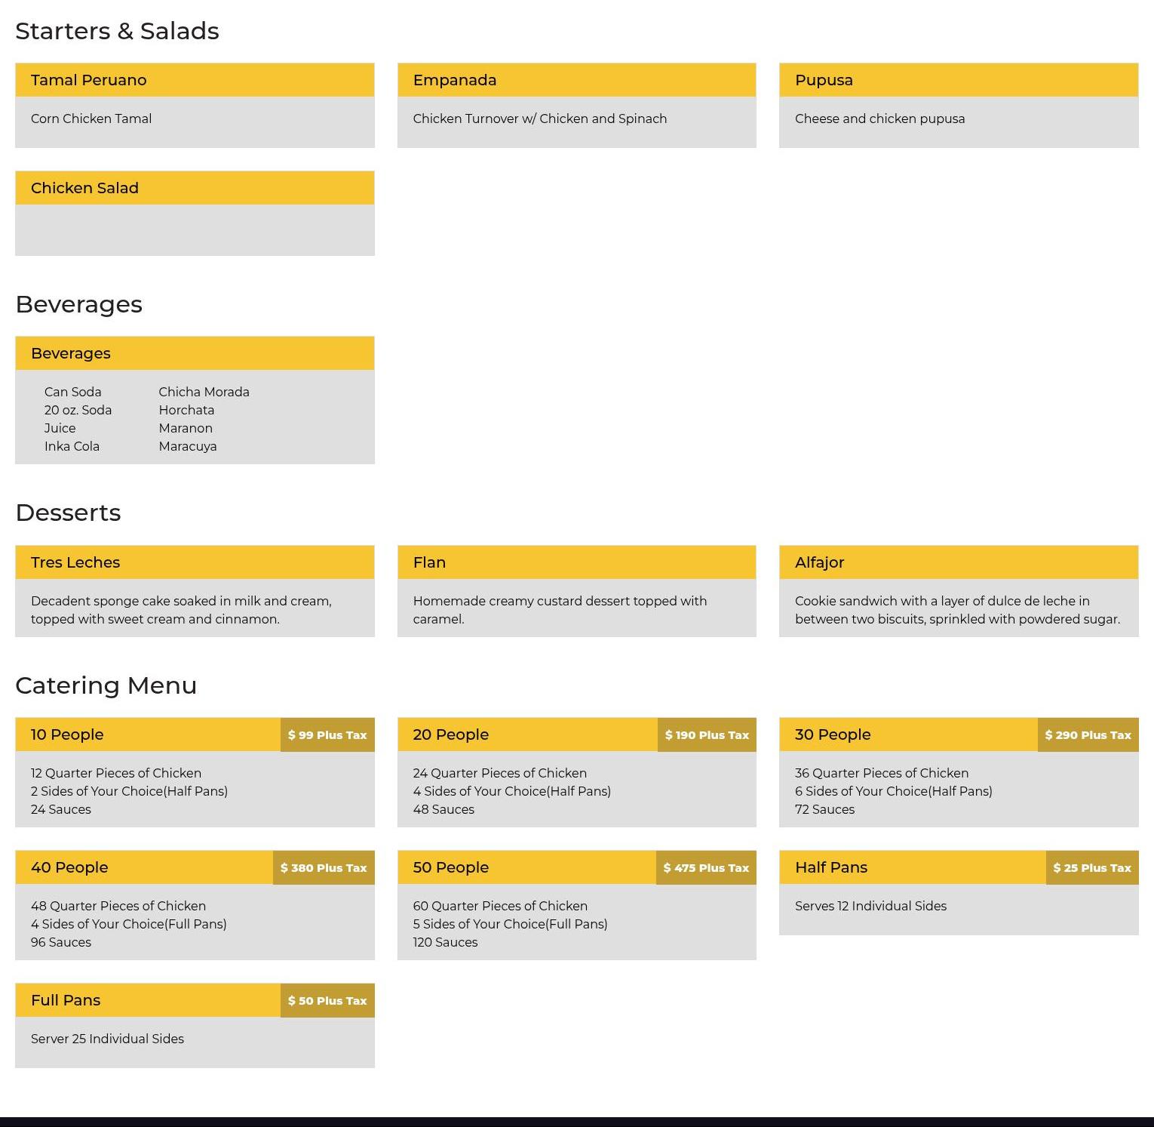Click the Catering Menu section heading
Image resolution: width=1154 pixels, height=1127 pixels.
click(x=106, y=685)
